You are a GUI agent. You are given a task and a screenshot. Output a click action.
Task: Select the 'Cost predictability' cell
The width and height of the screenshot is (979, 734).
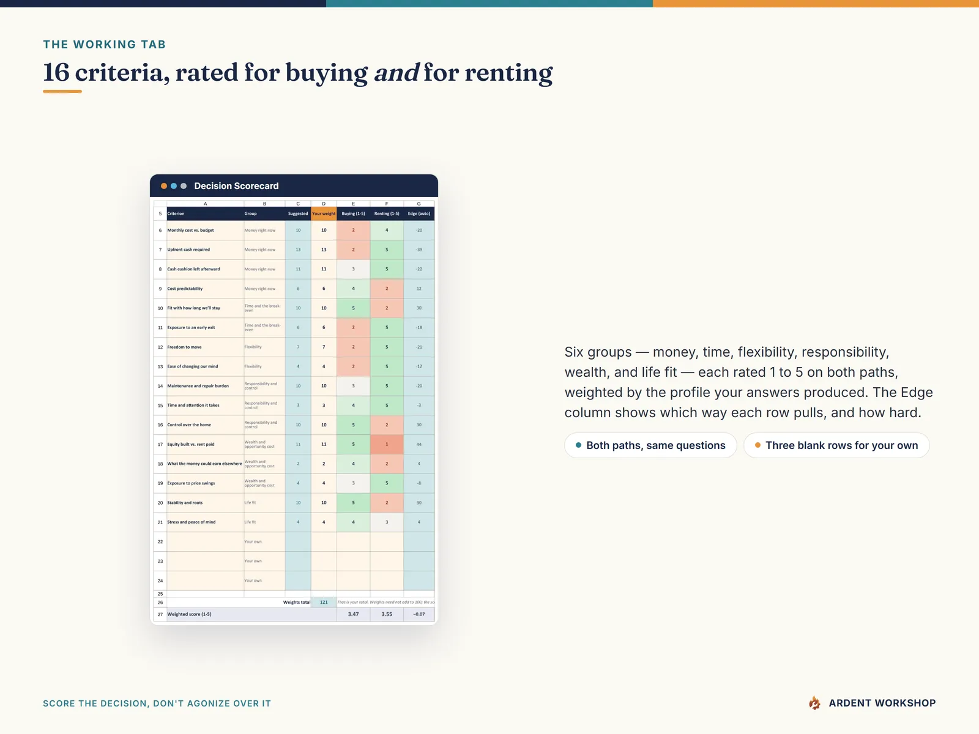[x=205, y=289]
